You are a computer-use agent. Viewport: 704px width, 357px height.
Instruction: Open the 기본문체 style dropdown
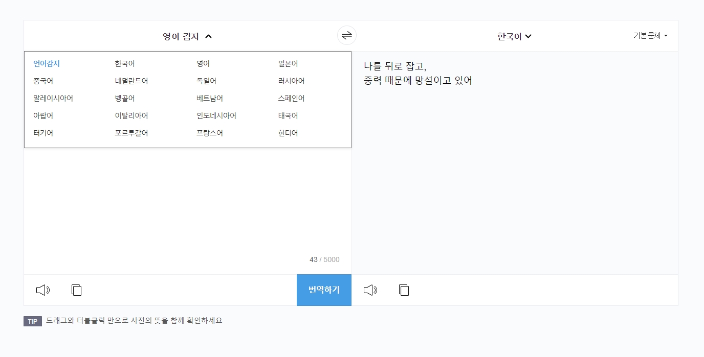(x=650, y=36)
